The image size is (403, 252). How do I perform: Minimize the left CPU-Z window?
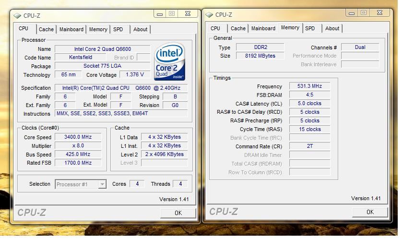click(x=160, y=14)
